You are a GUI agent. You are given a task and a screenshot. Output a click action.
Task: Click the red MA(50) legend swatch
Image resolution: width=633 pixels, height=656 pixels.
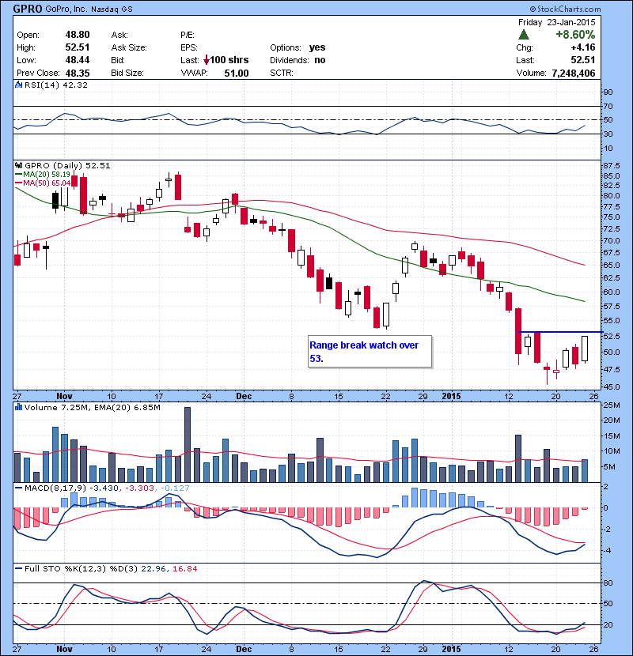18,183
